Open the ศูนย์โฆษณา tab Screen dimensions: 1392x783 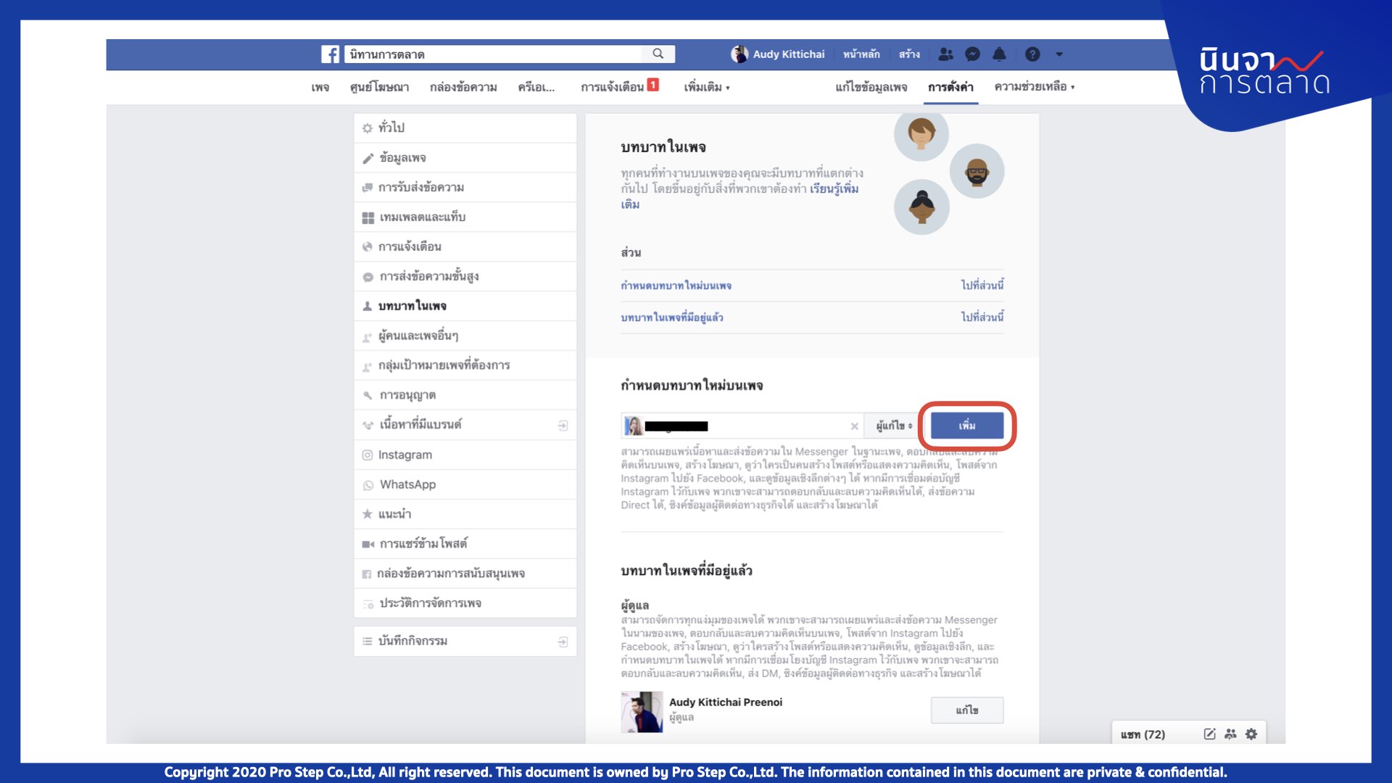coord(379,87)
